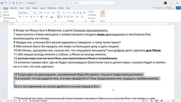181x102 pixels.
Task: Justify the text
Action: [x=68, y=17]
